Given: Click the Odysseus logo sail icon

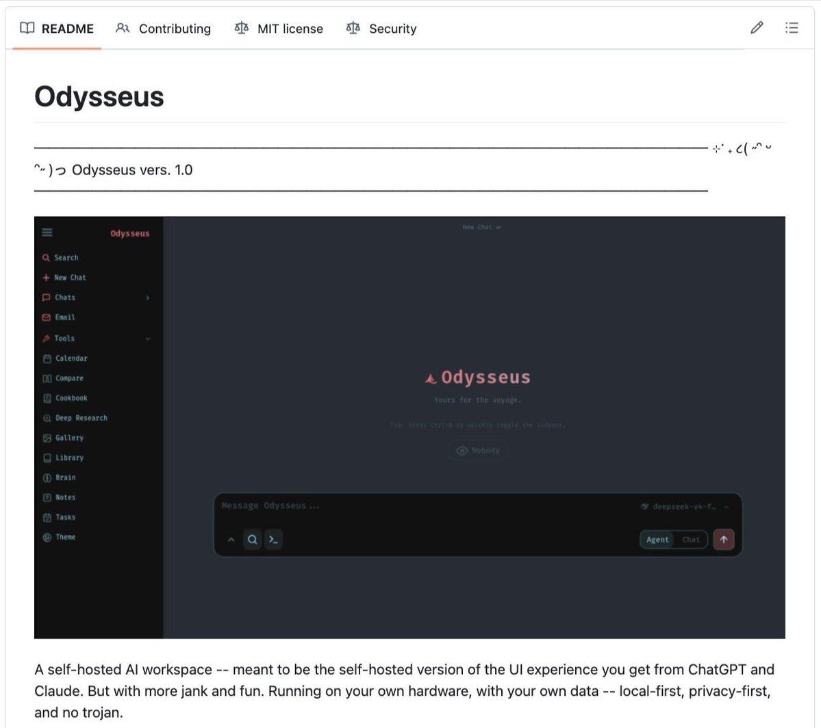Looking at the screenshot, I should pos(431,378).
